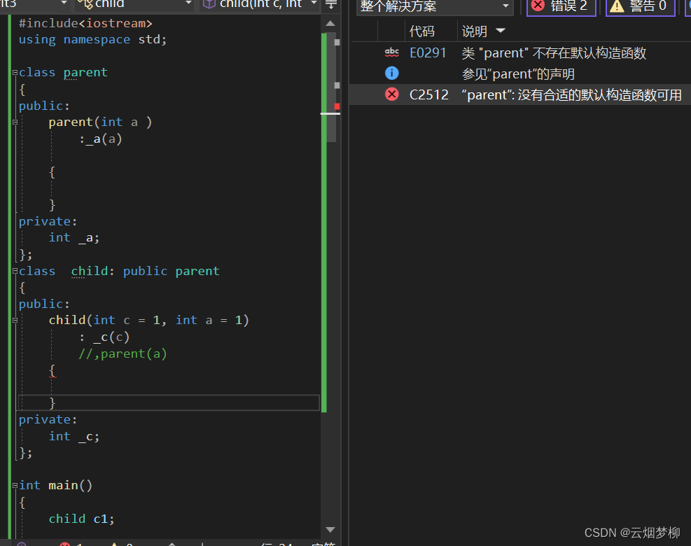Sort by the '代码' column header
Screen dimensions: 691x546
point(421,31)
